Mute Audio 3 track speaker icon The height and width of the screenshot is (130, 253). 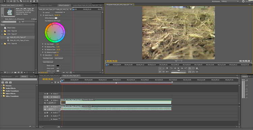tap(45, 116)
